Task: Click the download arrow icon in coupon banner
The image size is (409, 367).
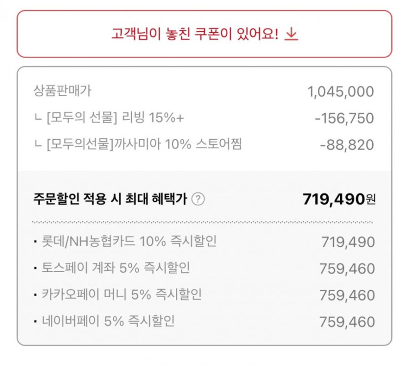Action: [291, 34]
